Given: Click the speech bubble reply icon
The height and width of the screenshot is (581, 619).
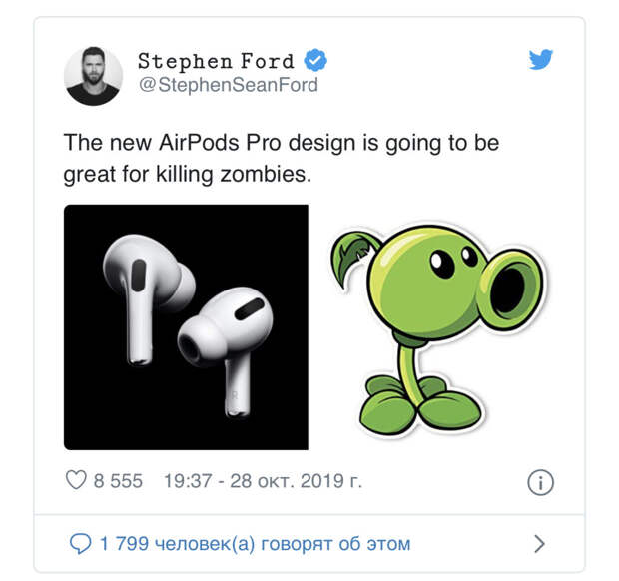Looking at the screenshot, I should coord(80,543).
